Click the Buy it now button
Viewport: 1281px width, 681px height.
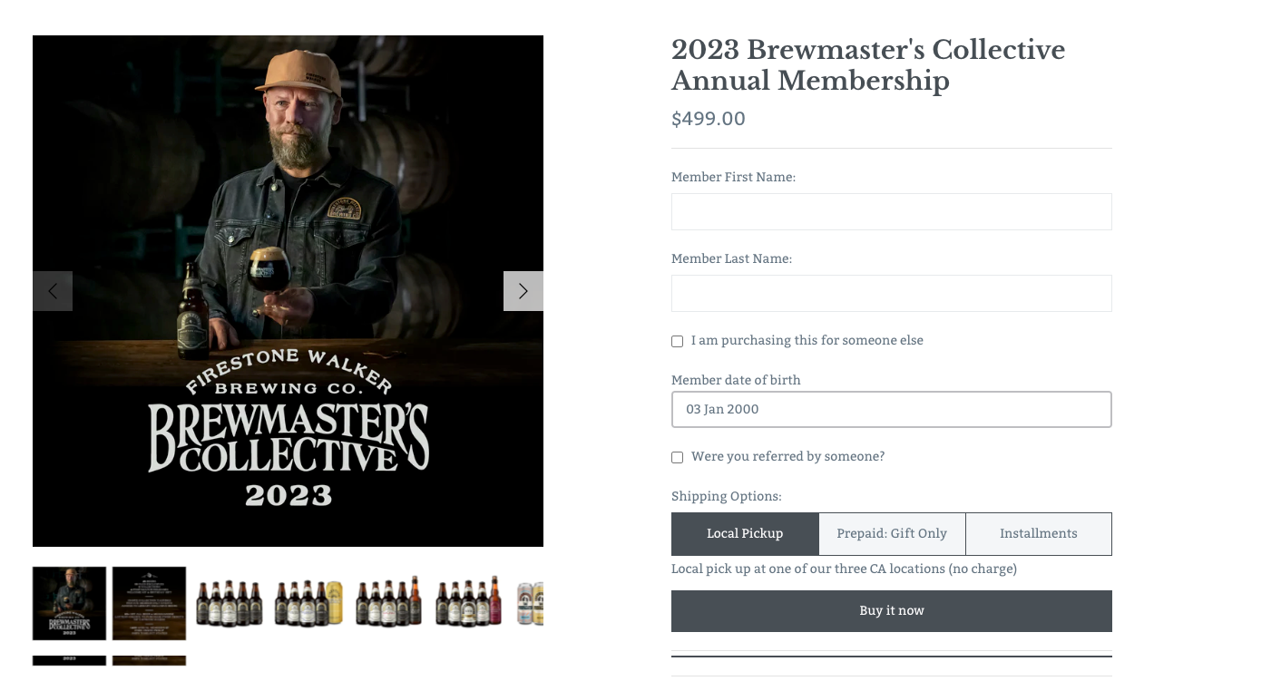click(891, 611)
